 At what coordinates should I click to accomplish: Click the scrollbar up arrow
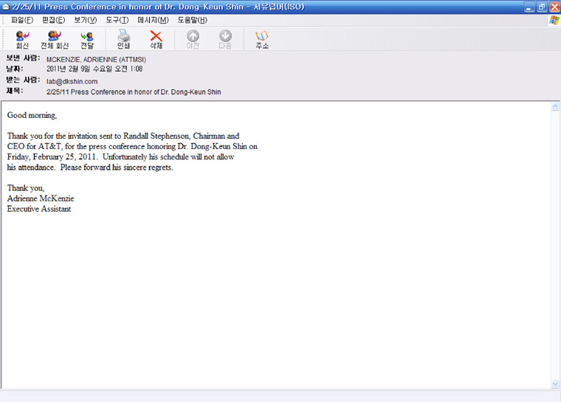[x=555, y=106]
